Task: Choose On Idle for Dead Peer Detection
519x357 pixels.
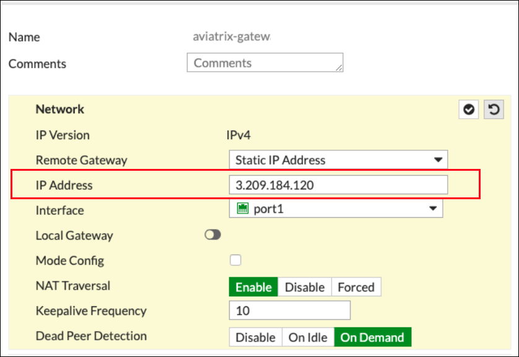Action: point(308,337)
